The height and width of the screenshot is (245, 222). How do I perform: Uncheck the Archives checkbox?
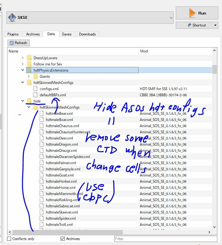click(x=63, y=239)
